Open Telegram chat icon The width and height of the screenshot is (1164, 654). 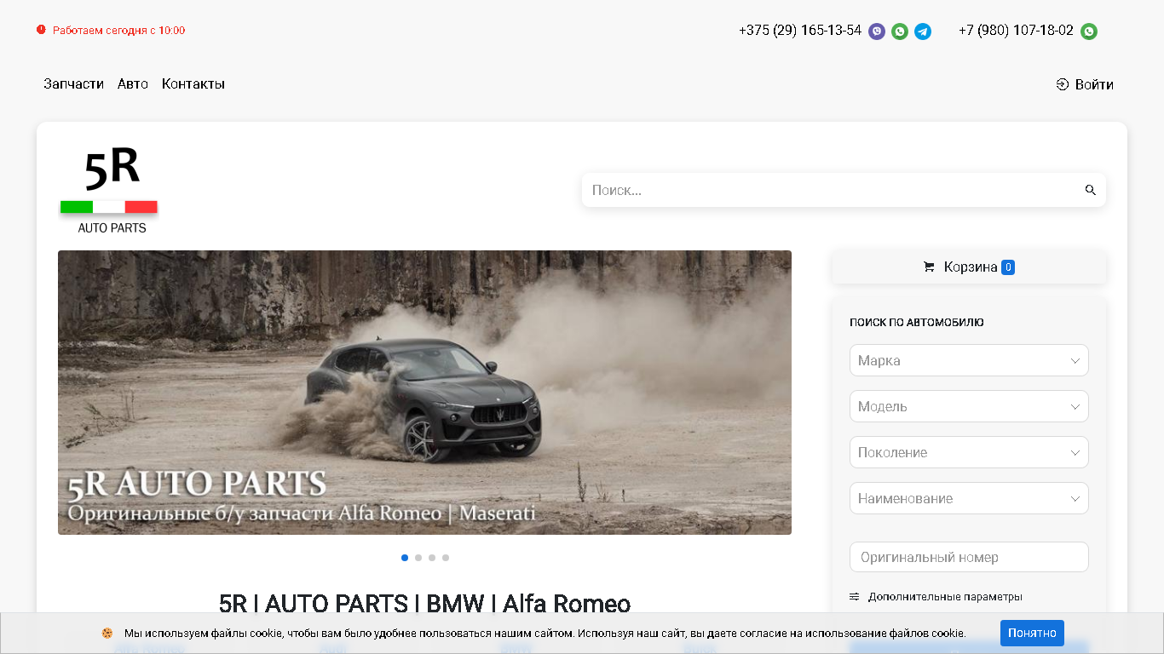[x=923, y=32]
